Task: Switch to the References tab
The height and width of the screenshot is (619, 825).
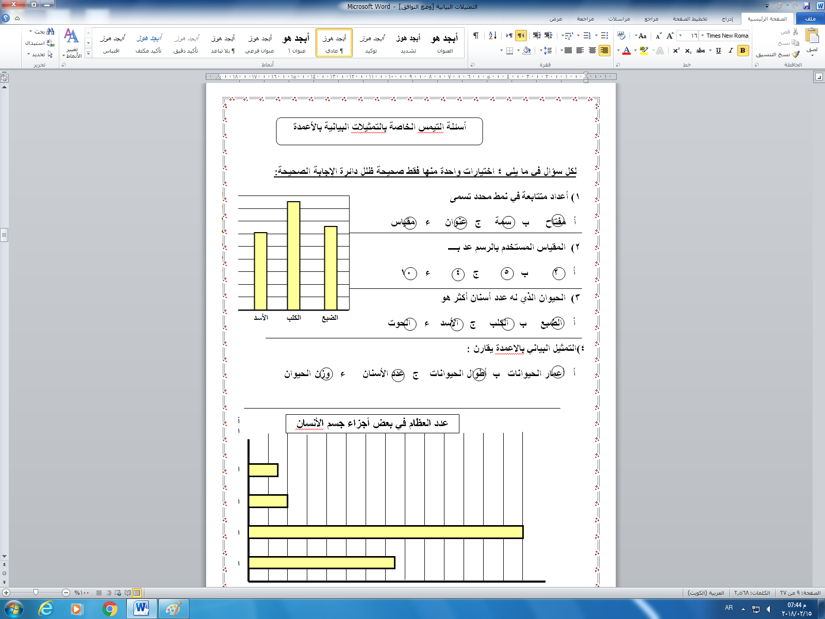Action: click(651, 19)
